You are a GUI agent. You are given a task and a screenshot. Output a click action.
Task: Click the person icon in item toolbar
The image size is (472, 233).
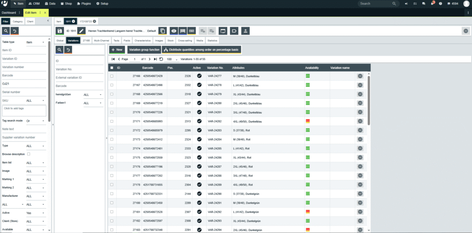click(245, 31)
